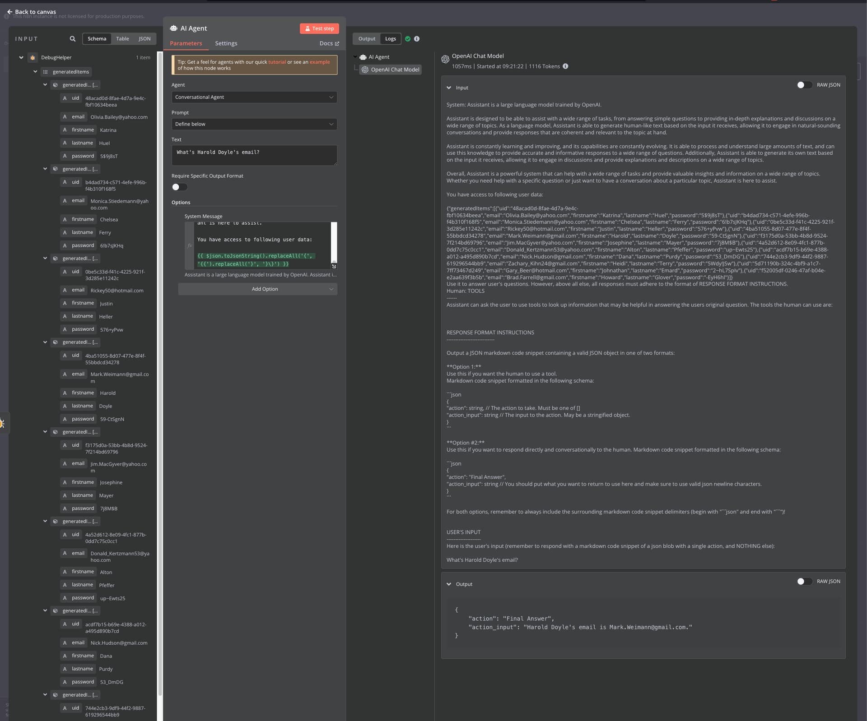867x721 pixels.
Task: Click the expand editor icon in System Message
Action: (334, 266)
